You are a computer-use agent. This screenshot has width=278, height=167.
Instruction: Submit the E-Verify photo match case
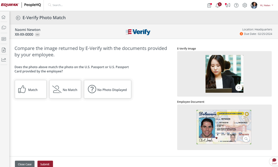coord(45,164)
